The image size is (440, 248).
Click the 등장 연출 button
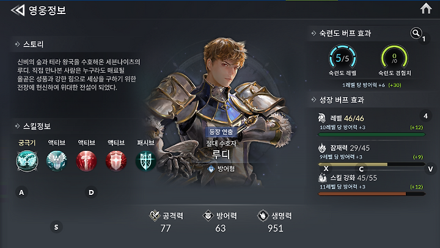[x=221, y=131]
